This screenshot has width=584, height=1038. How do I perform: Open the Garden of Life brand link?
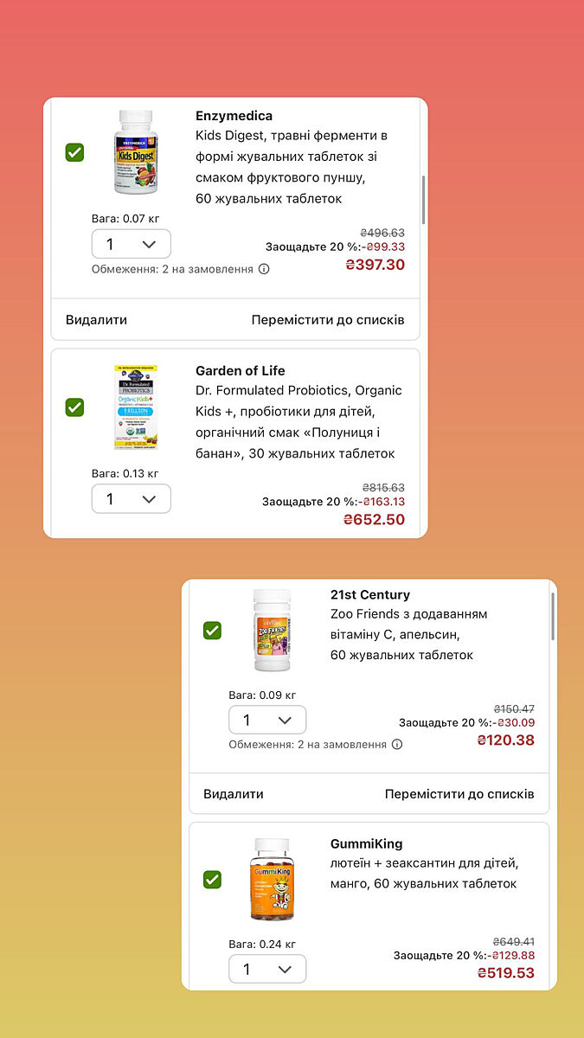coord(240,371)
